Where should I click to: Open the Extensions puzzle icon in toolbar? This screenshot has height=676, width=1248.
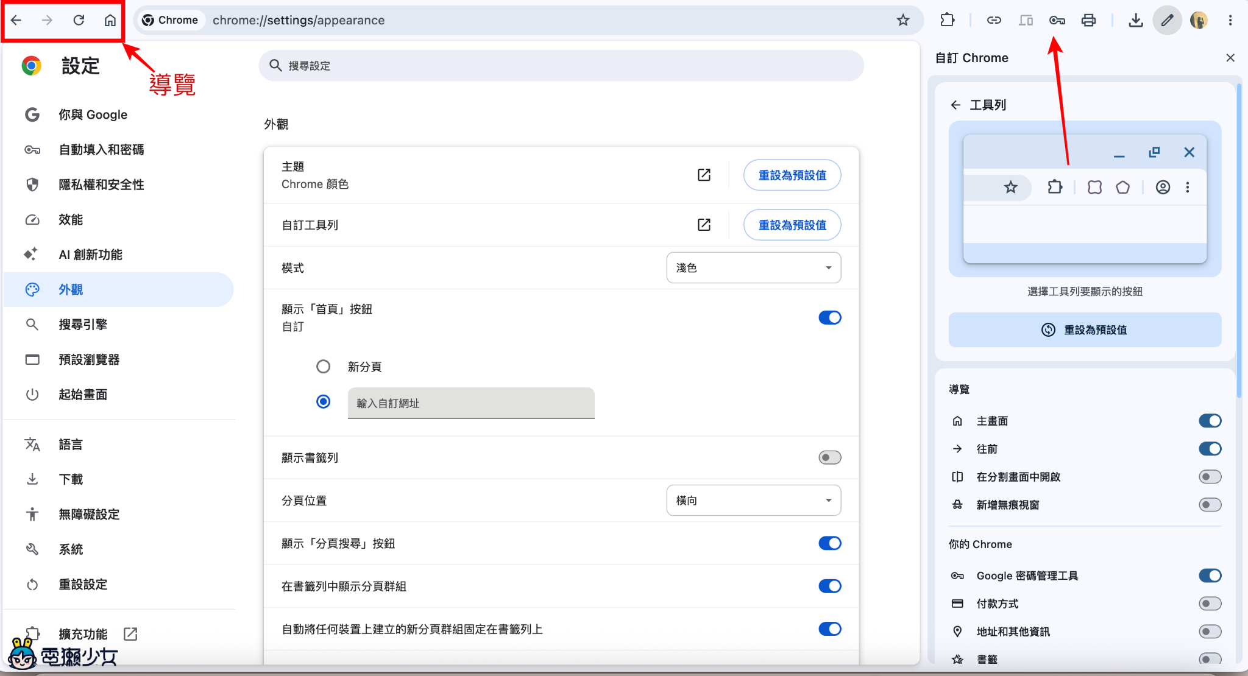click(x=947, y=20)
